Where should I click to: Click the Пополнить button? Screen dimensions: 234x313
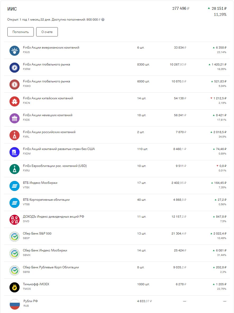coord(21,32)
